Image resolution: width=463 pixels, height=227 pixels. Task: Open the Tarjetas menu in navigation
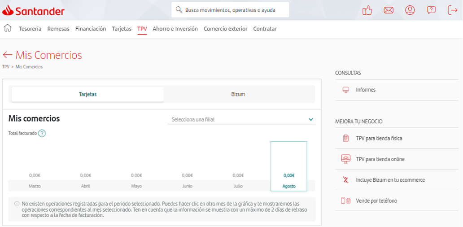click(122, 29)
